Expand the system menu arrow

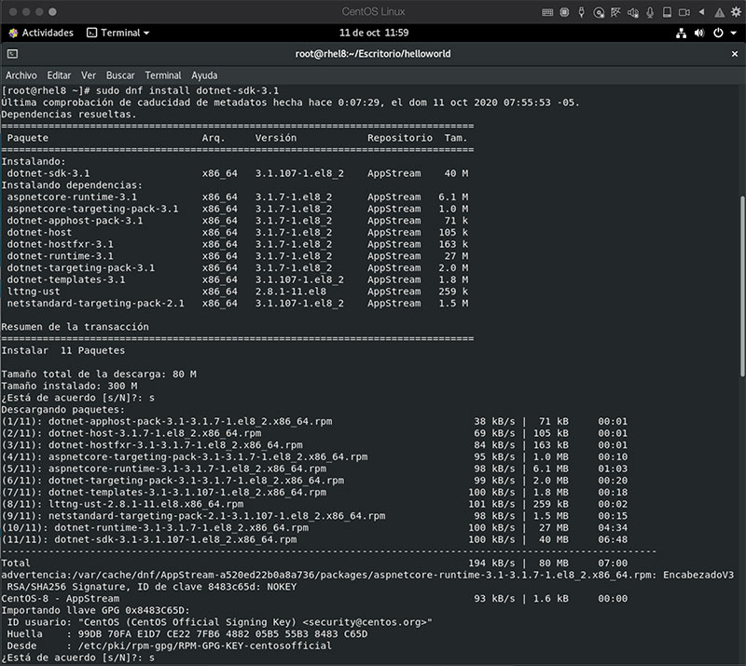pos(733,33)
